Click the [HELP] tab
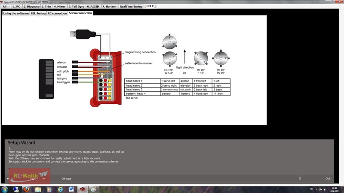344x193 pixels. click(x=150, y=6)
